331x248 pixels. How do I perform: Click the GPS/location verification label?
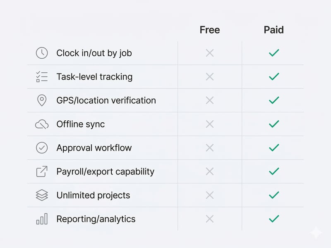[x=106, y=100]
